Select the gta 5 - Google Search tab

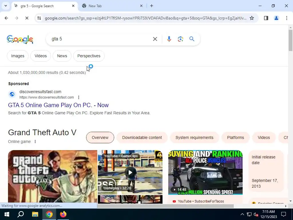[44, 6]
